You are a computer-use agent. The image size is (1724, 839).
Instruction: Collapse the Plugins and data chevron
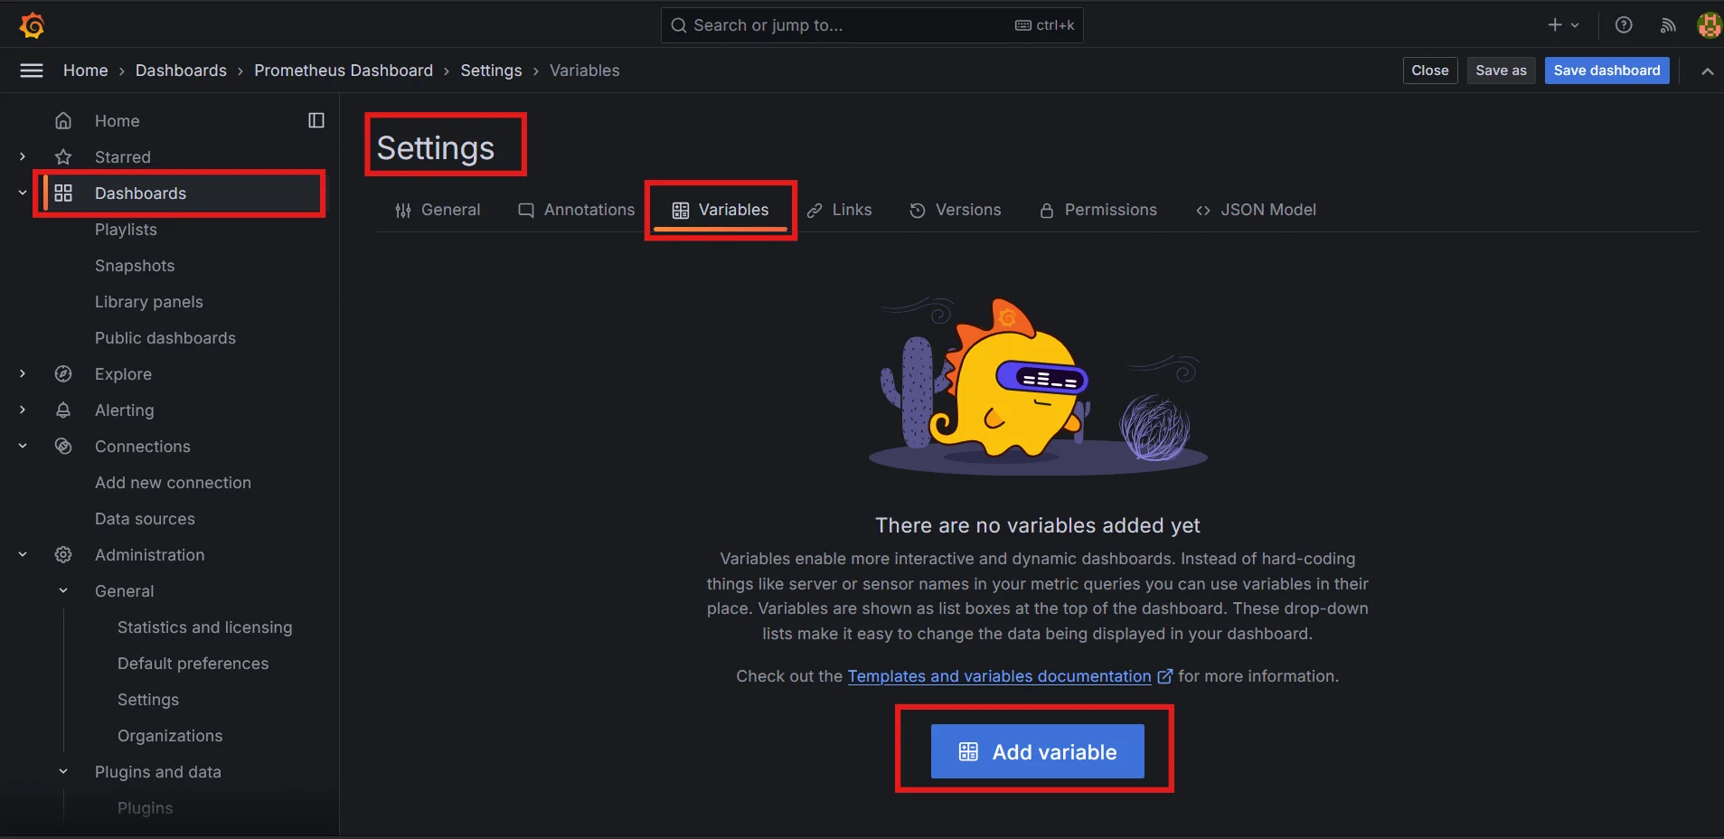63,771
